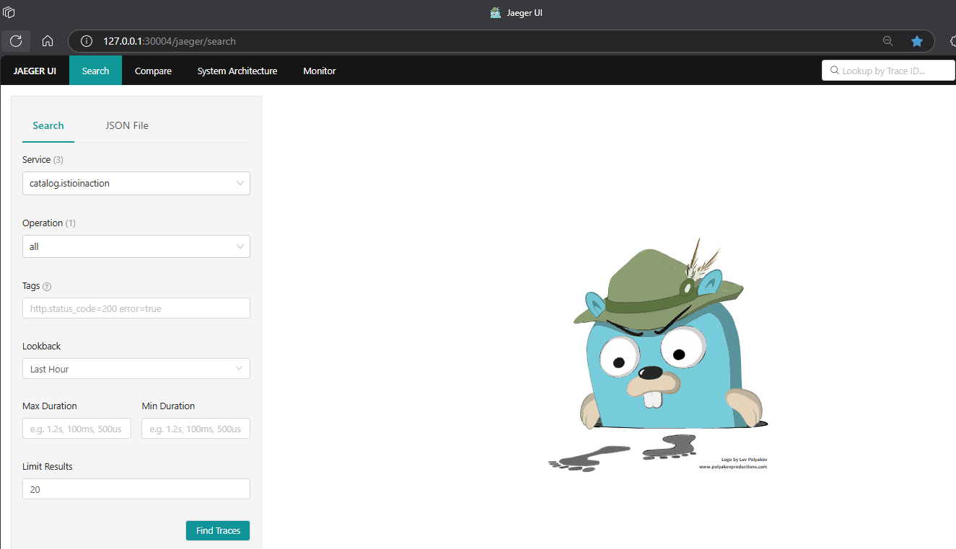Open the Compare page
The height and width of the screenshot is (549, 956).
153,71
